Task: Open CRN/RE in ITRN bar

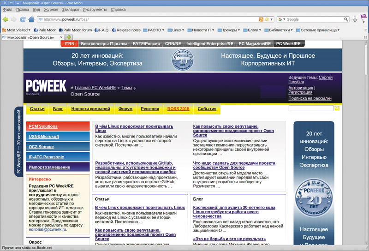Action: pos(173,44)
